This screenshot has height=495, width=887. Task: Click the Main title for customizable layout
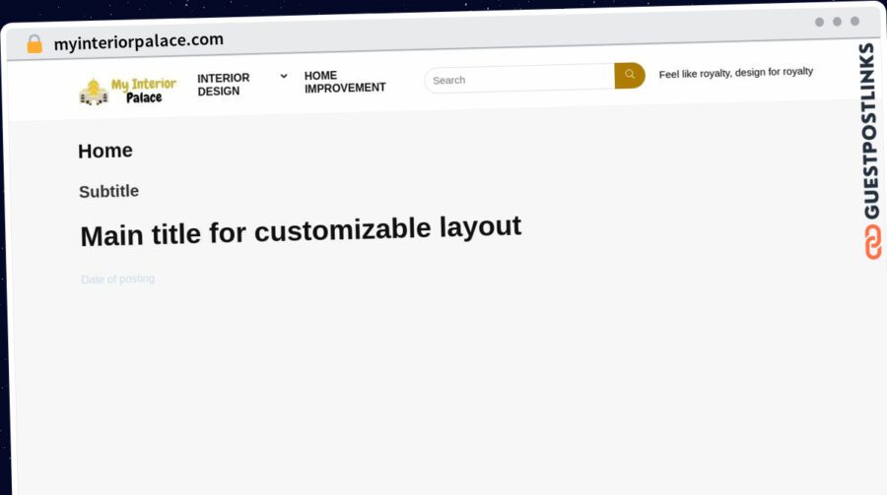coord(301,230)
